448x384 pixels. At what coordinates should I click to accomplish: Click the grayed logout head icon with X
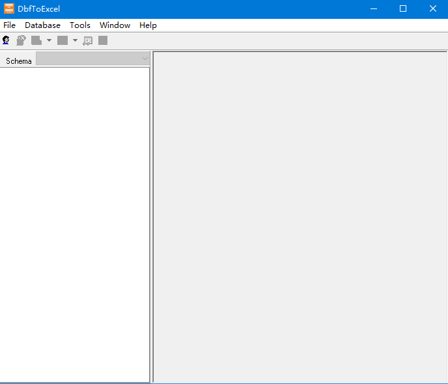pos(21,40)
